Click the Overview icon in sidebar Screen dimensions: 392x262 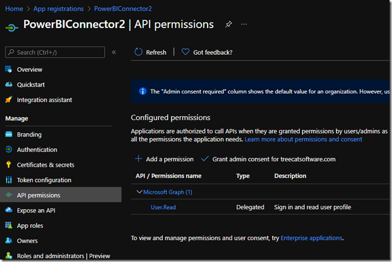tap(9, 69)
